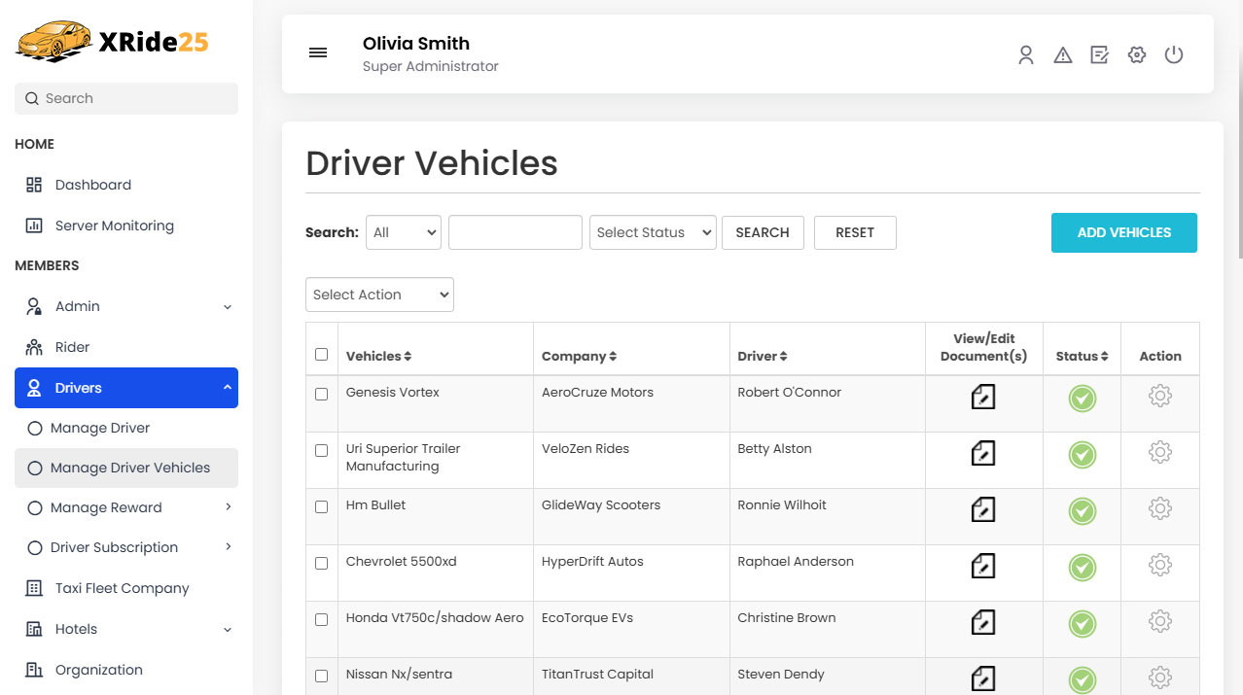Toggle the hamburger menu icon
Screen dimensions: 1243x695
click(x=318, y=52)
